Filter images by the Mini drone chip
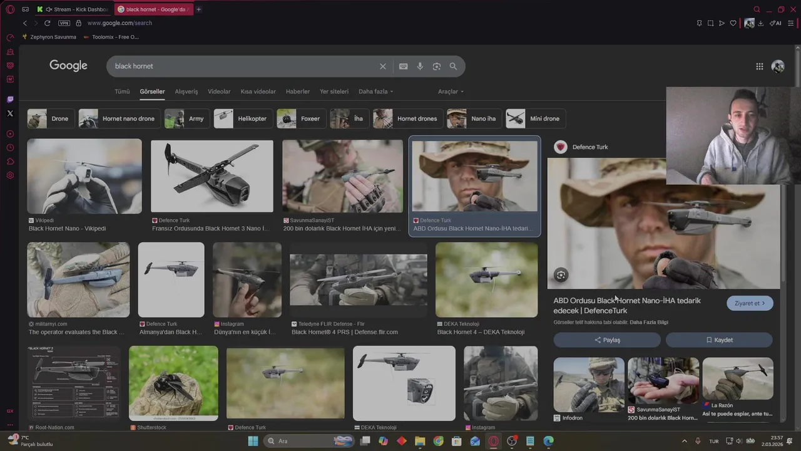The image size is (801, 451). [536, 118]
